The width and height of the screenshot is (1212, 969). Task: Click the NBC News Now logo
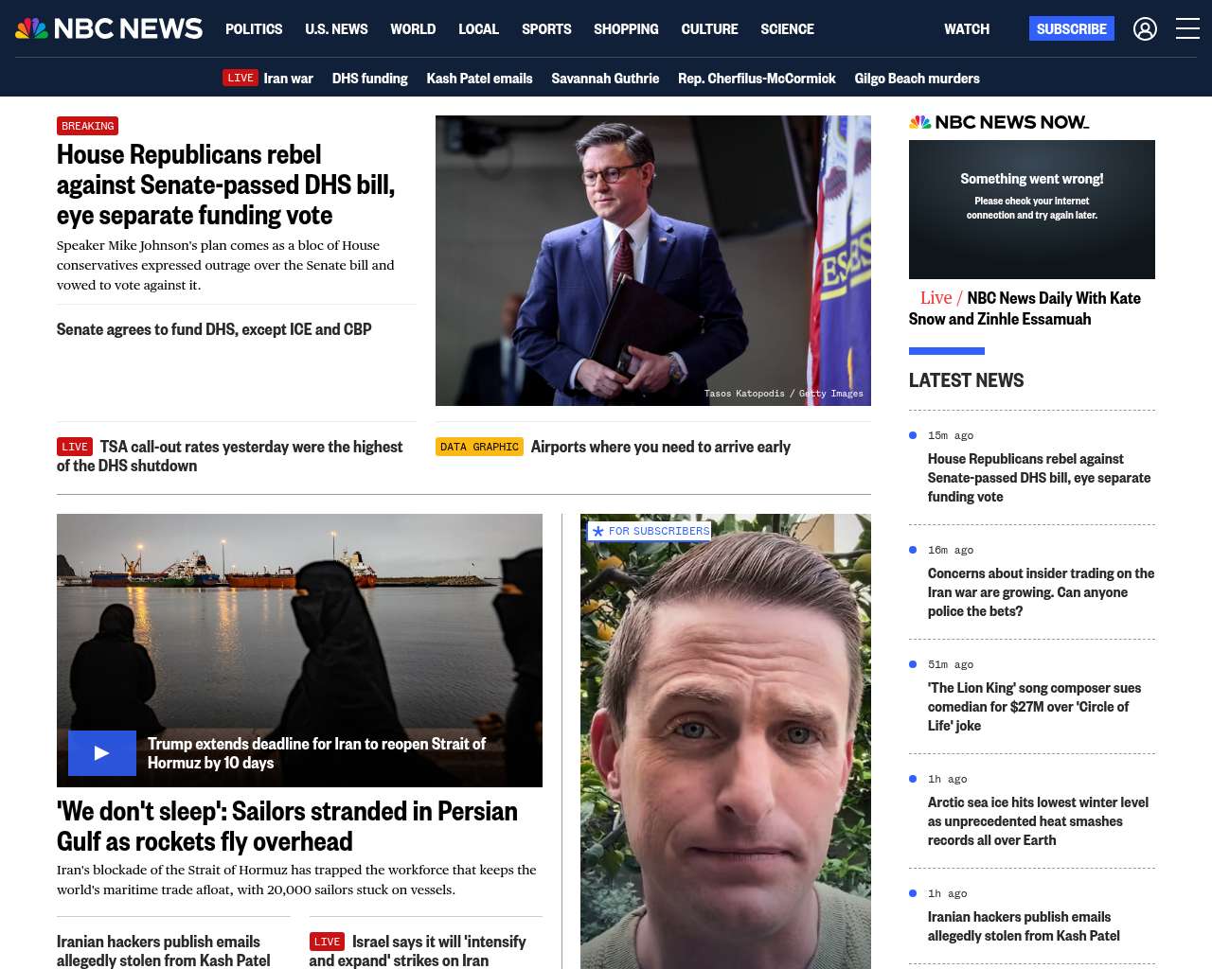point(999,122)
